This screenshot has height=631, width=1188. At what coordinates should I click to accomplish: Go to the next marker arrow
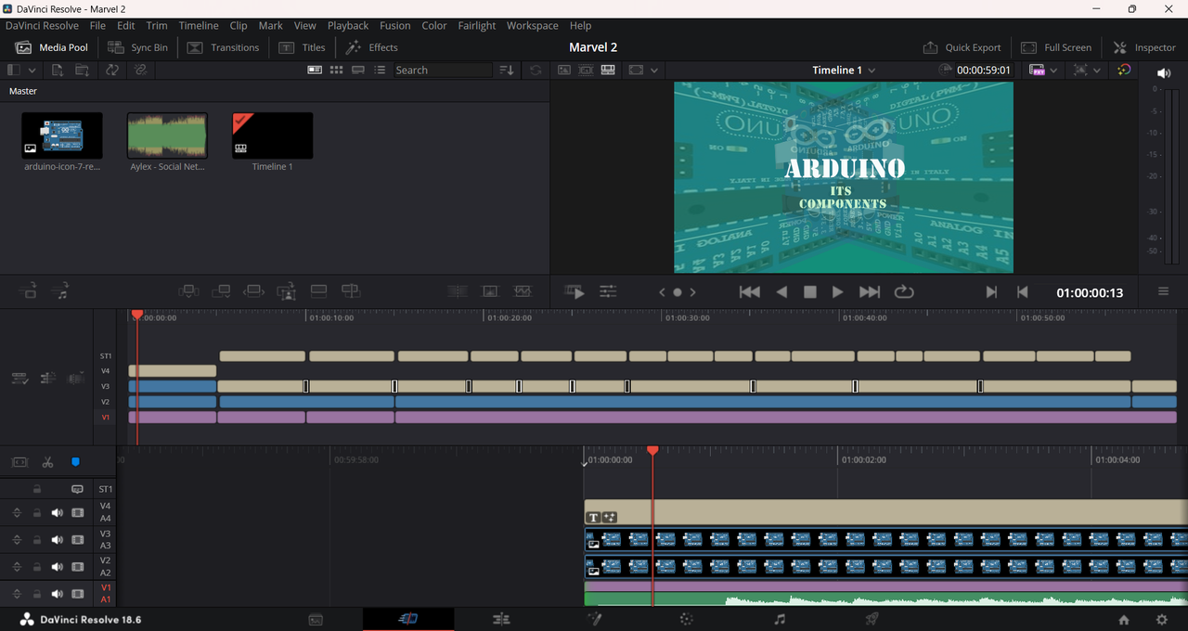(x=693, y=292)
